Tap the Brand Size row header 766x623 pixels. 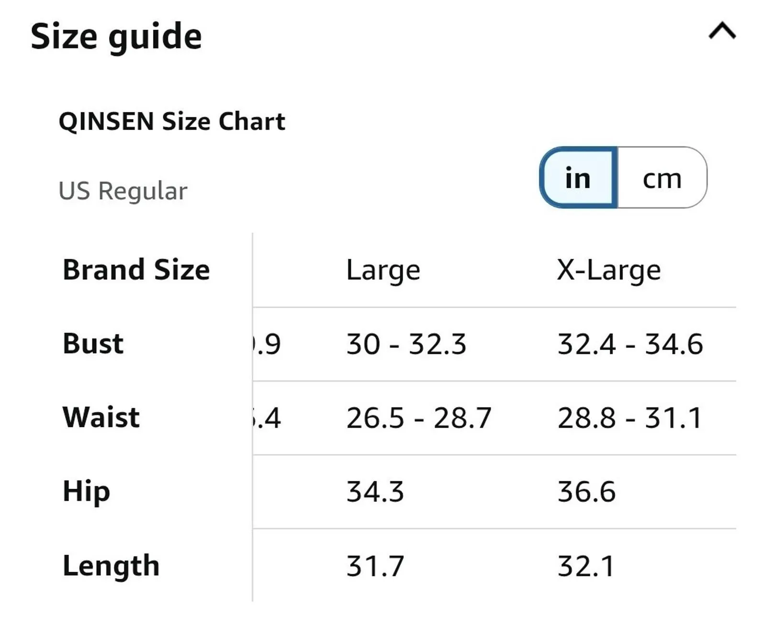click(x=136, y=270)
